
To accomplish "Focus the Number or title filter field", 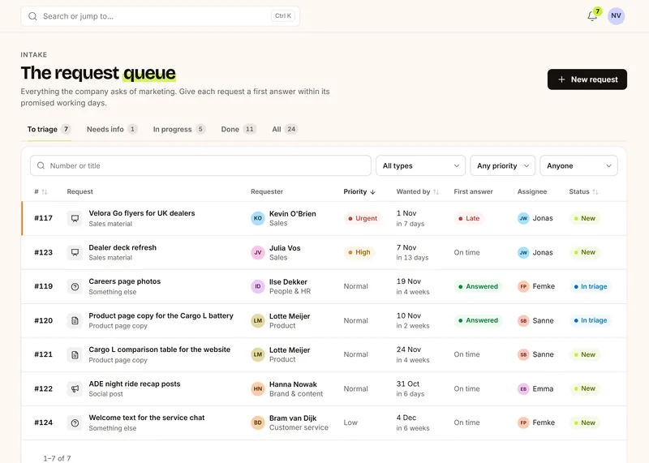I will coord(200,165).
